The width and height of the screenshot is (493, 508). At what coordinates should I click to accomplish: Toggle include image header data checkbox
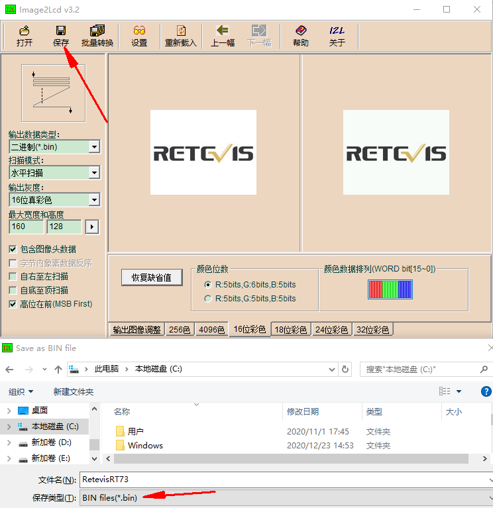click(x=13, y=249)
